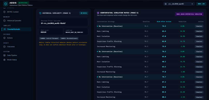Click the yellow Notice text about pattern correlation

point(63,44)
